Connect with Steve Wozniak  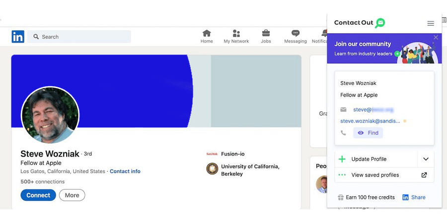tap(38, 195)
